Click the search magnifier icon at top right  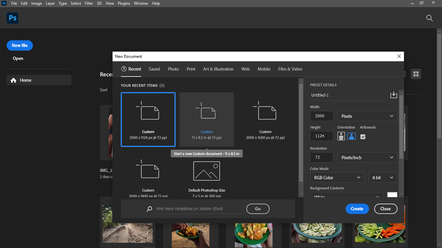pyautogui.click(x=429, y=18)
